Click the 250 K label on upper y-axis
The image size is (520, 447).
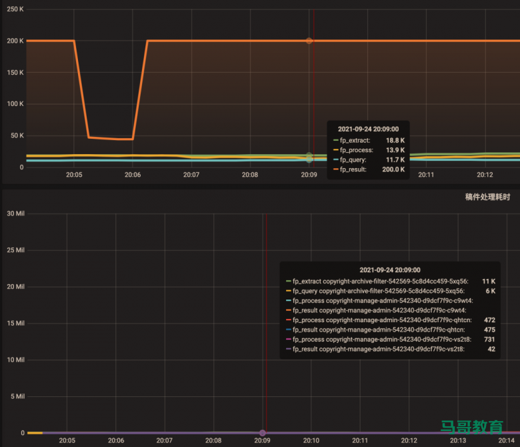pos(15,9)
